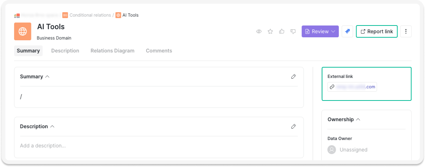Click the blue Jira integration icon
425x167 pixels.
tap(347, 32)
